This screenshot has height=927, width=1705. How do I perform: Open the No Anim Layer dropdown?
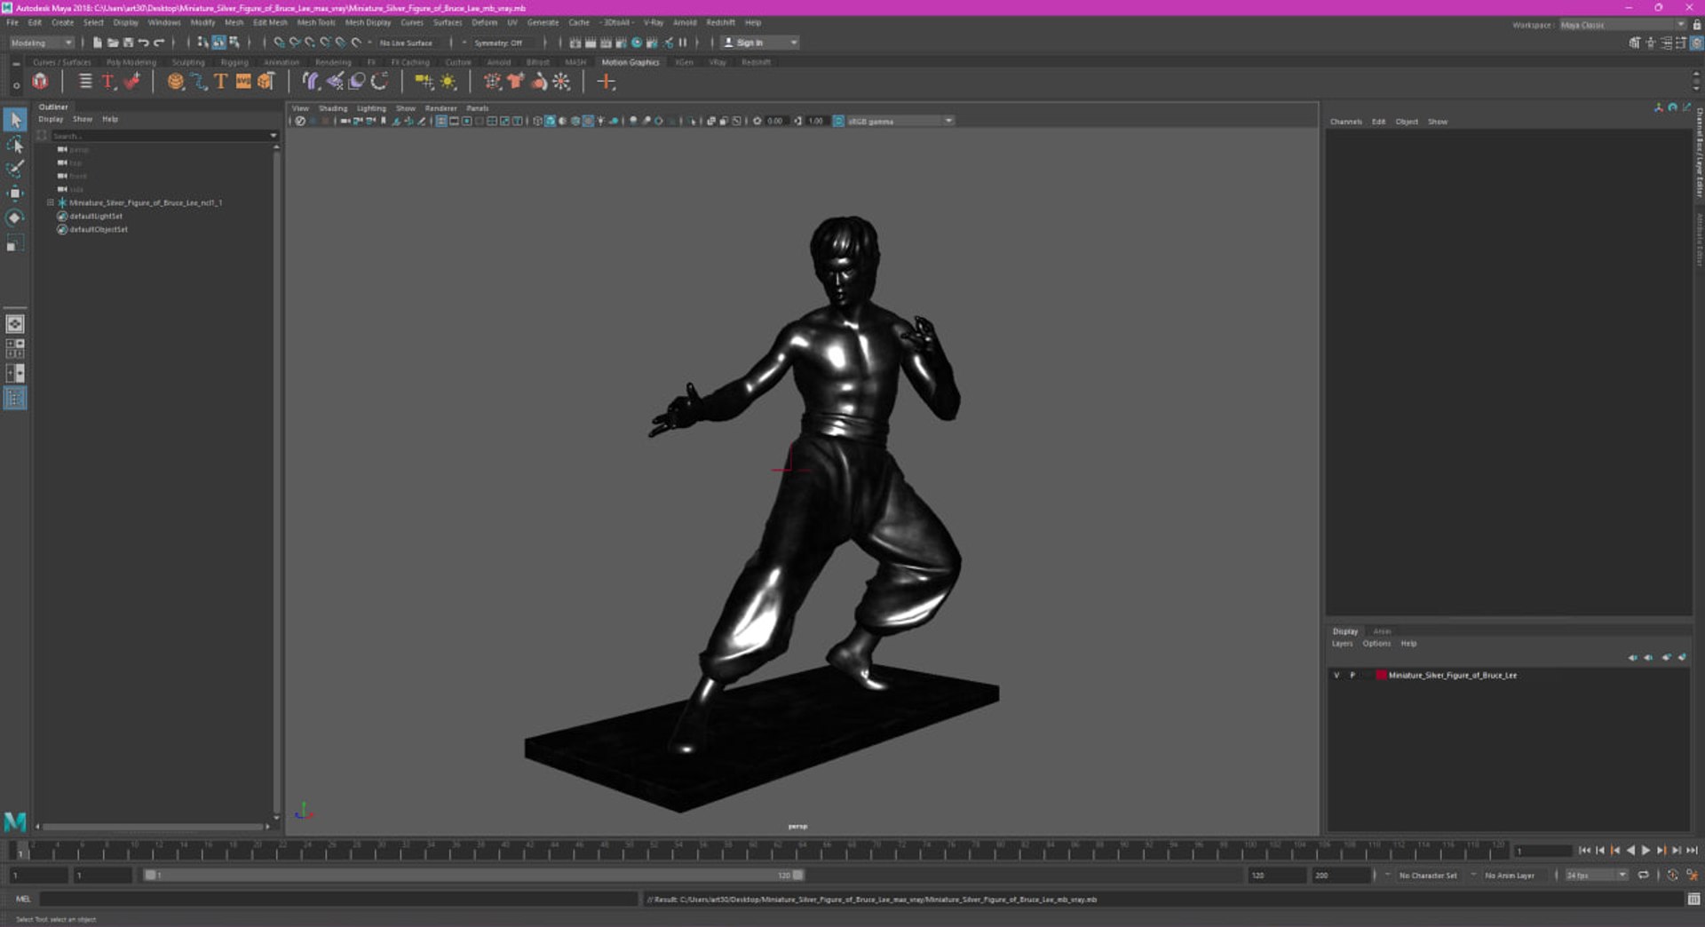[x=1510, y=875]
